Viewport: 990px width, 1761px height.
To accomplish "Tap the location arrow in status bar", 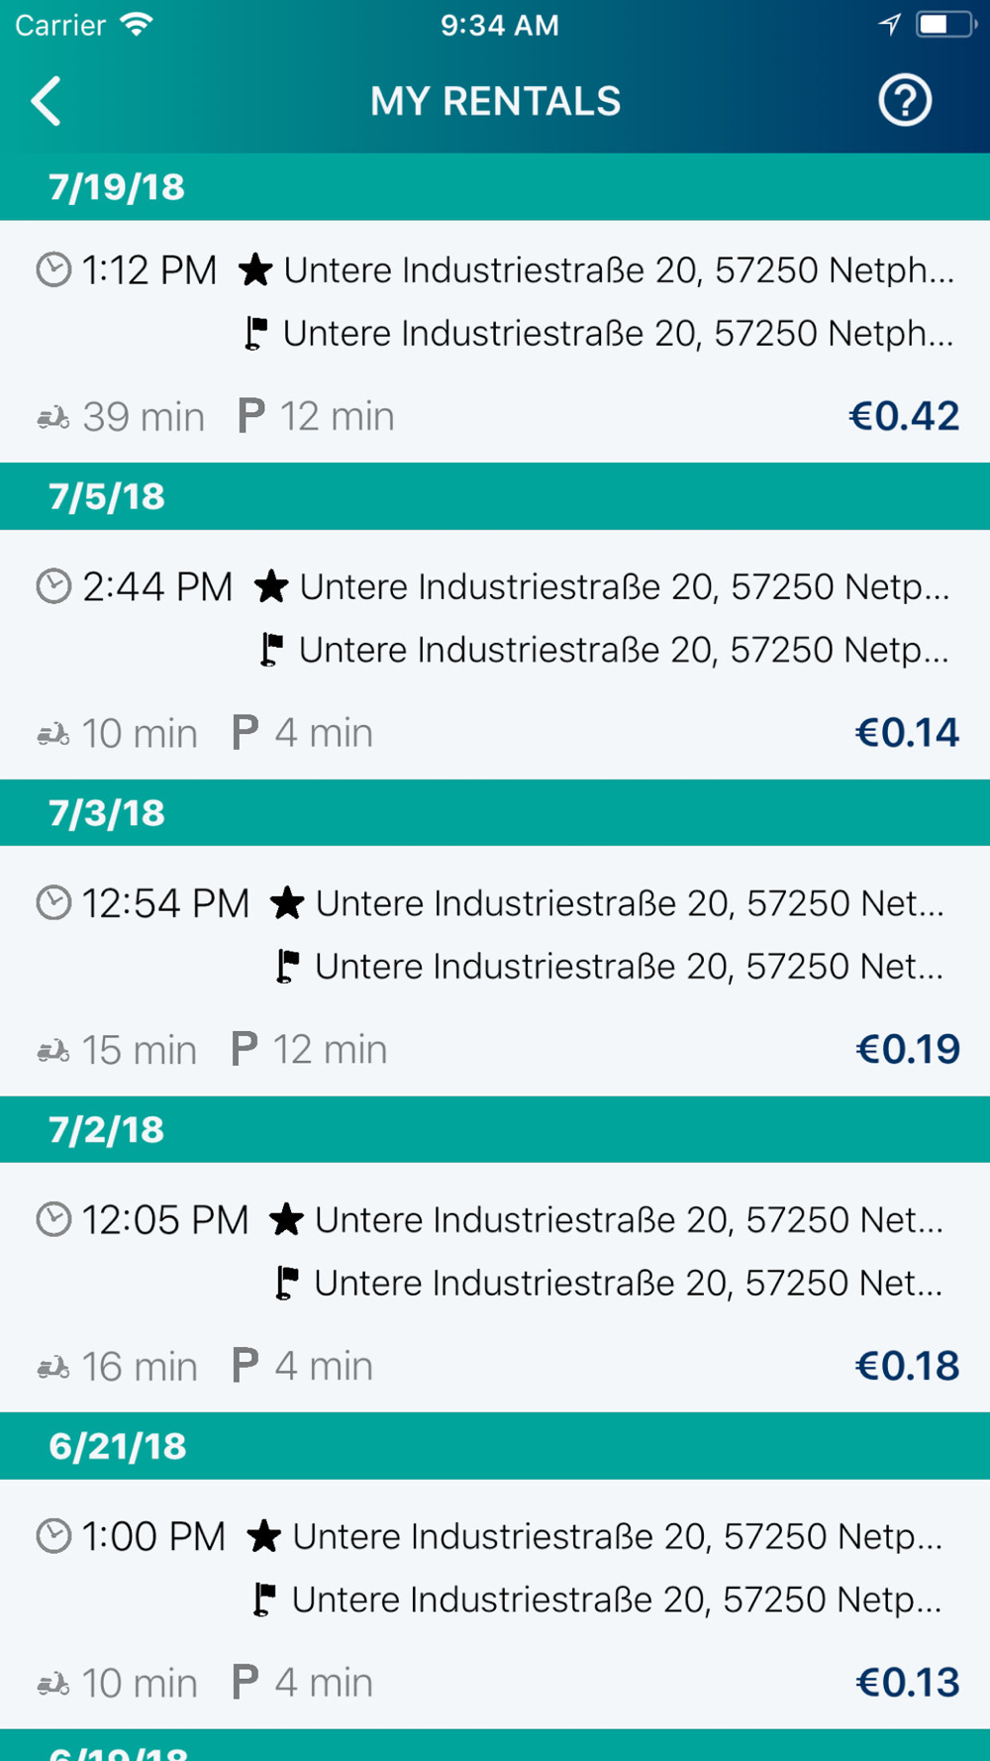I will coord(889,24).
